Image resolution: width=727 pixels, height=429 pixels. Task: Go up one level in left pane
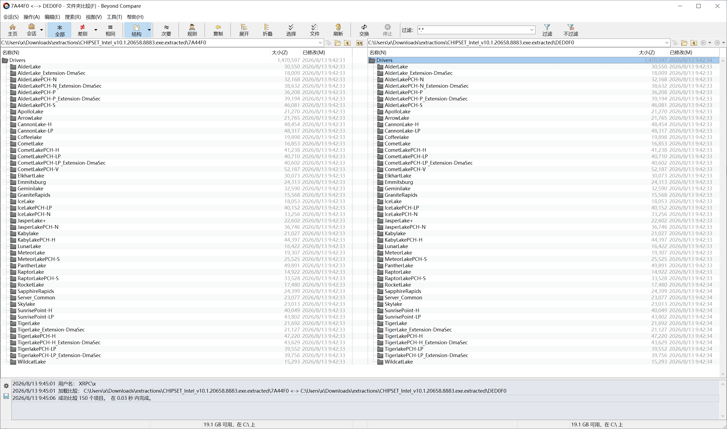pyautogui.click(x=347, y=43)
